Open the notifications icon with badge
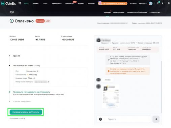The image size is (171, 128). point(158,3)
